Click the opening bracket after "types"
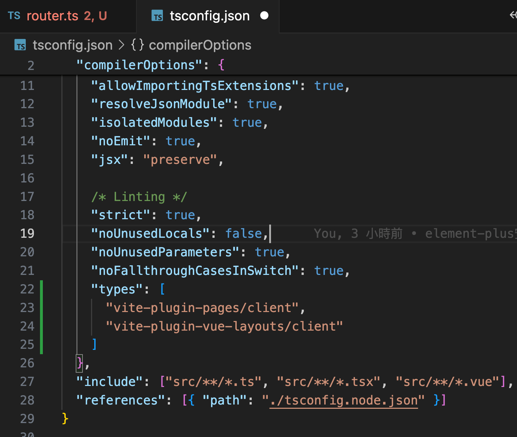 (x=162, y=289)
